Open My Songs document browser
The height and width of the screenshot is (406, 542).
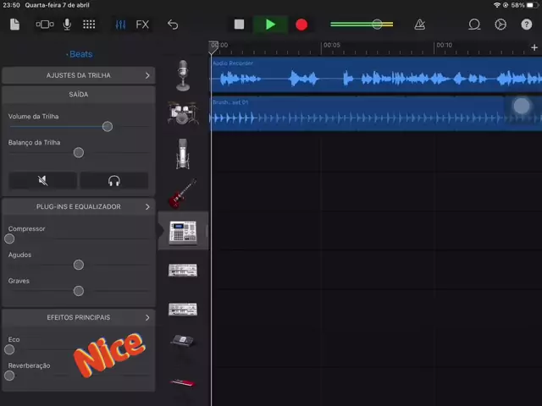14,25
